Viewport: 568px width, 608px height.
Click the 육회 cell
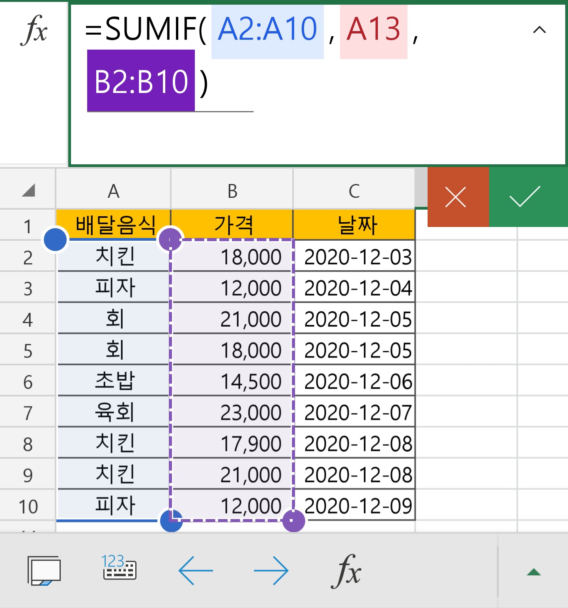(114, 412)
